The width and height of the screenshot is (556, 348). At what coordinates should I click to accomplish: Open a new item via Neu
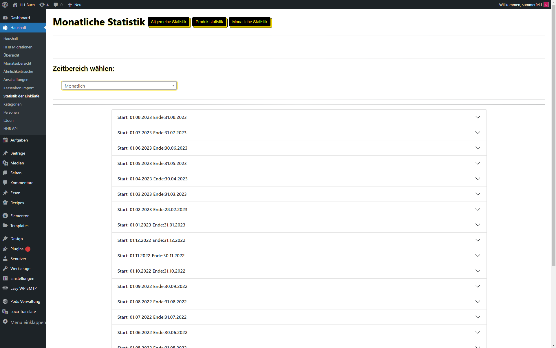[74, 5]
